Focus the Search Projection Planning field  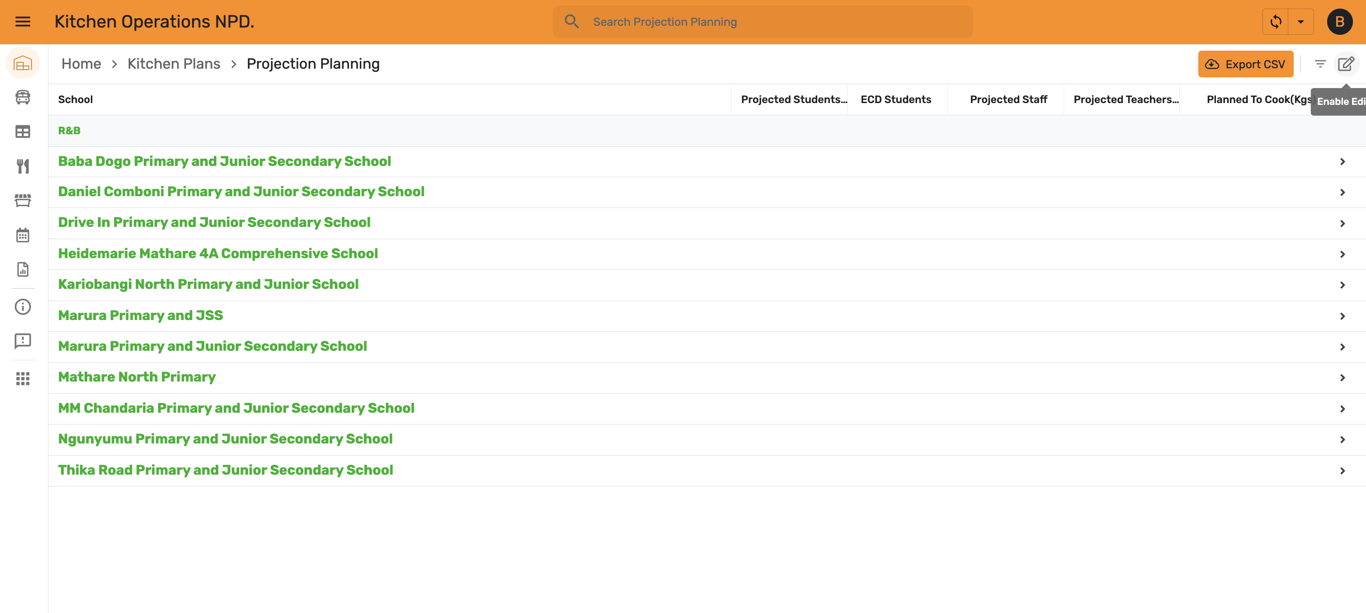[763, 22]
